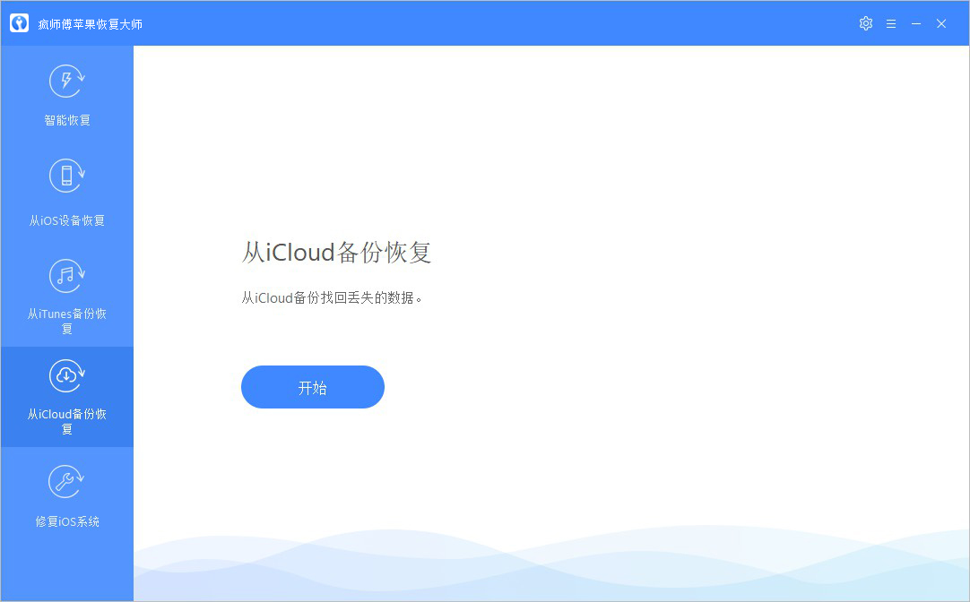The height and width of the screenshot is (602, 970).
Task: Click the app logo in title bar
Action: (19, 23)
